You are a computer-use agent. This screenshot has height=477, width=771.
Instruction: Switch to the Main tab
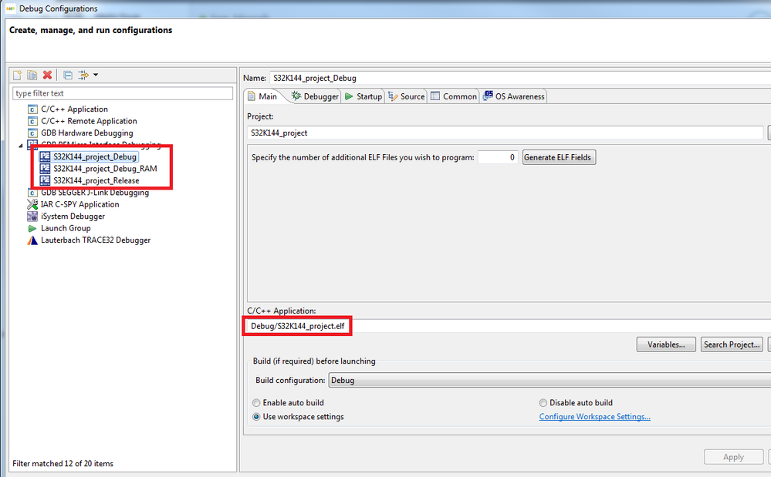263,96
